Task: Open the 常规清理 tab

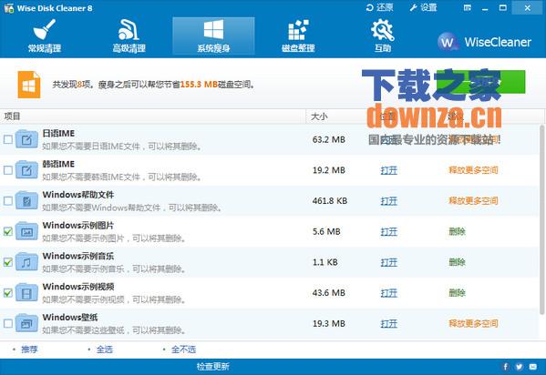Action: coord(45,36)
